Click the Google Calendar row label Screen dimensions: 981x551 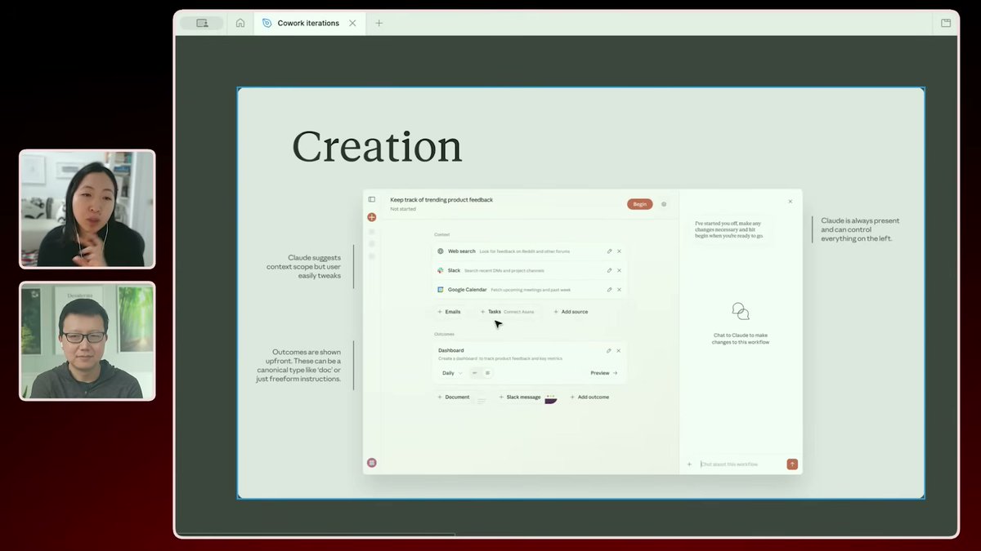(x=467, y=290)
